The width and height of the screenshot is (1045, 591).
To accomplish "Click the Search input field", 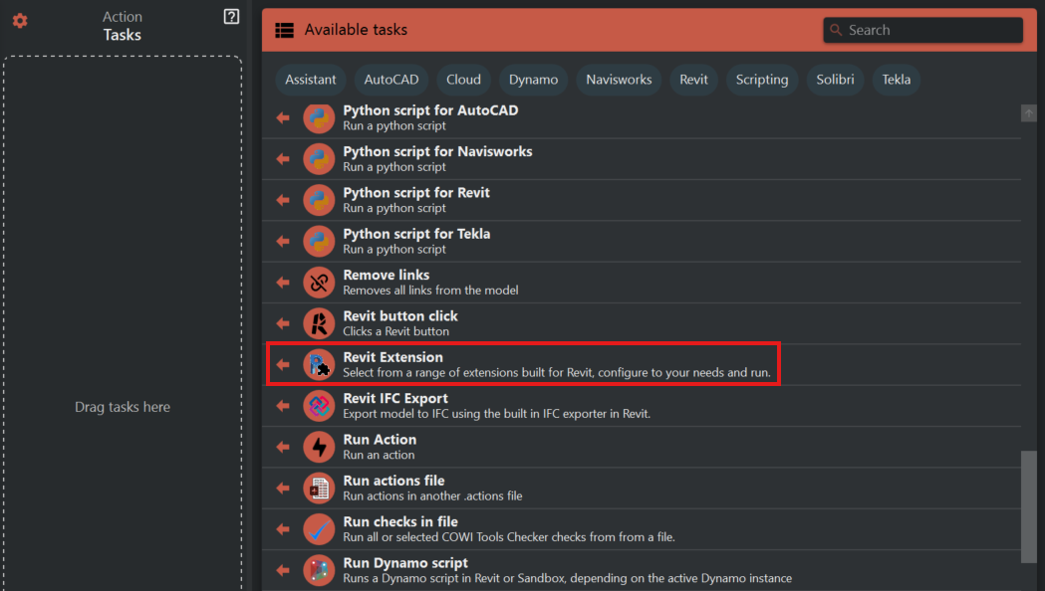I will [931, 30].
